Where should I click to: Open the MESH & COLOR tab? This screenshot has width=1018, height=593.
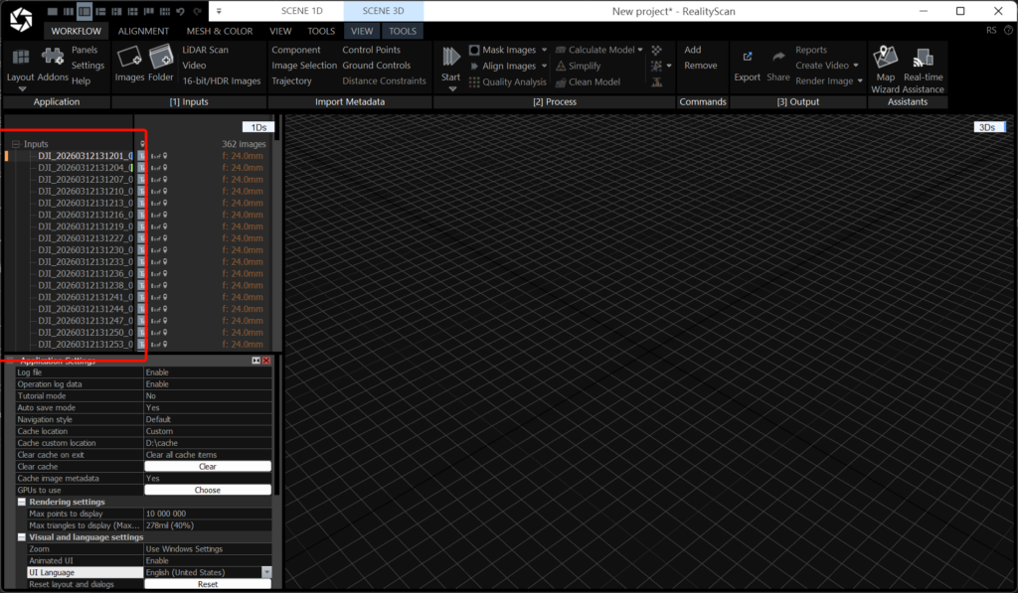point(220,31)
